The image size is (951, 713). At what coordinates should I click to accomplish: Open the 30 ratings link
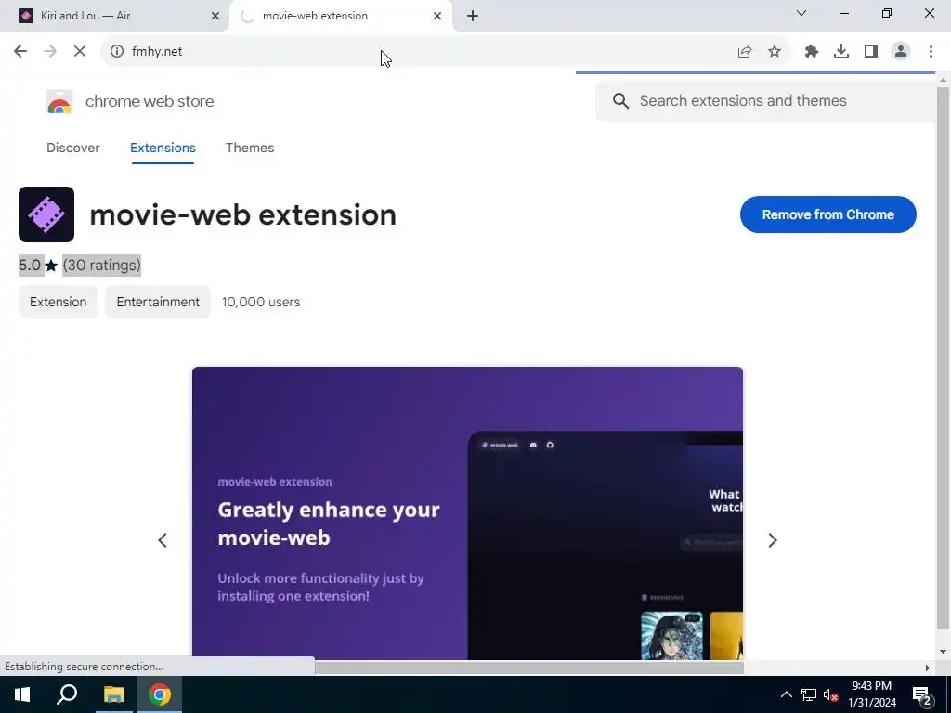pos(102,265)
